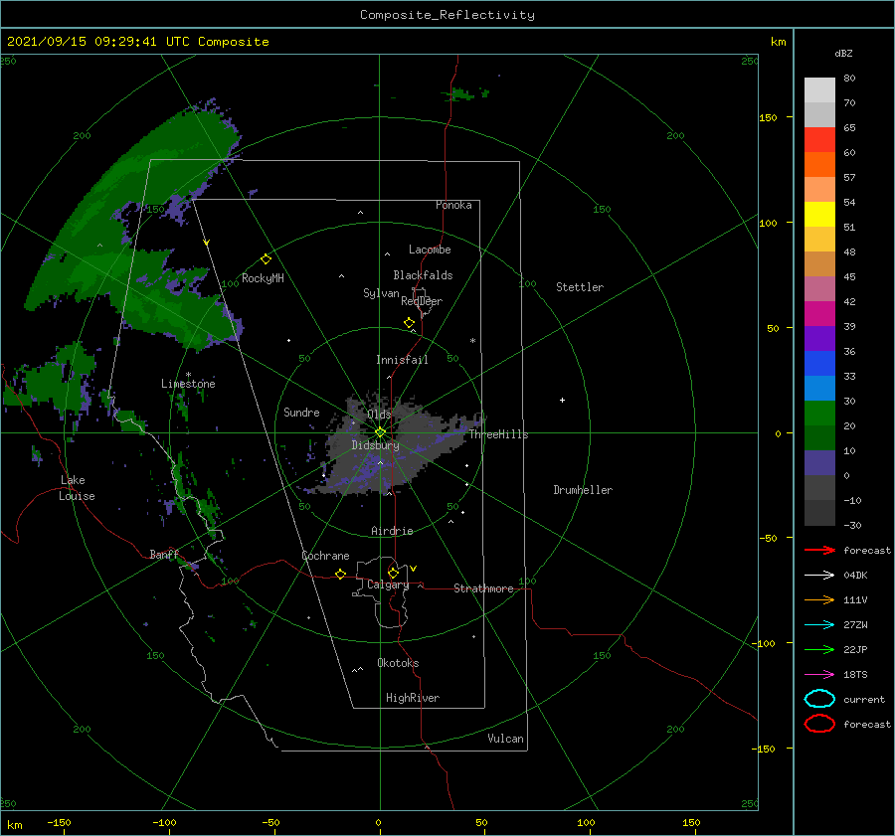Click the white 04DK arrow legend icon
Viewport: 895px width, 836px height.
(x=819, y=575)
